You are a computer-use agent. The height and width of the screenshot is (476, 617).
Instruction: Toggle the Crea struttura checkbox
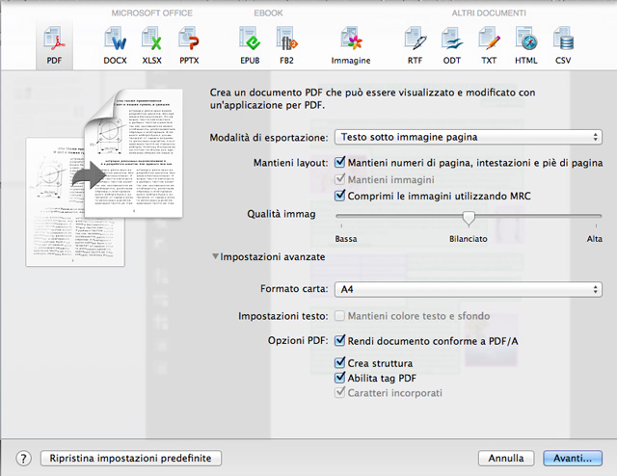340,362
